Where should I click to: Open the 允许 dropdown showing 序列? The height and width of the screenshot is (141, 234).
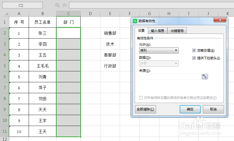click(159, 51)
